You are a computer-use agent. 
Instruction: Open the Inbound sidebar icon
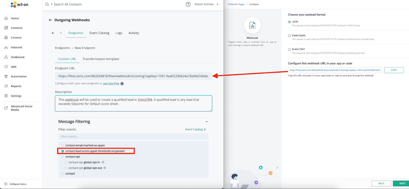tap(6, 47)
